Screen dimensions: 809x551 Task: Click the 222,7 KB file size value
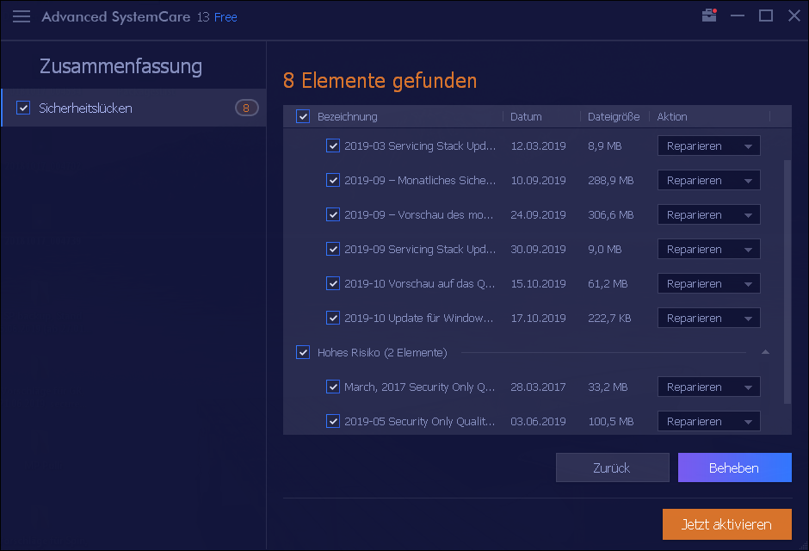pyautogui.click(x=609, y=318)
